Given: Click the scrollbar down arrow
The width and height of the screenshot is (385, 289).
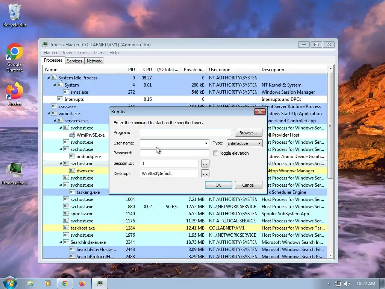Looking at the screenshot, I should tap(330, 256).
